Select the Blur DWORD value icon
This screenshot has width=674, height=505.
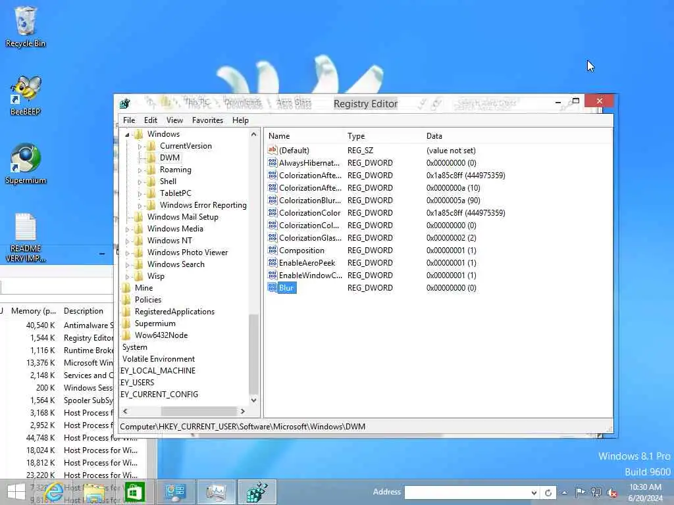[x=272, y=288]
